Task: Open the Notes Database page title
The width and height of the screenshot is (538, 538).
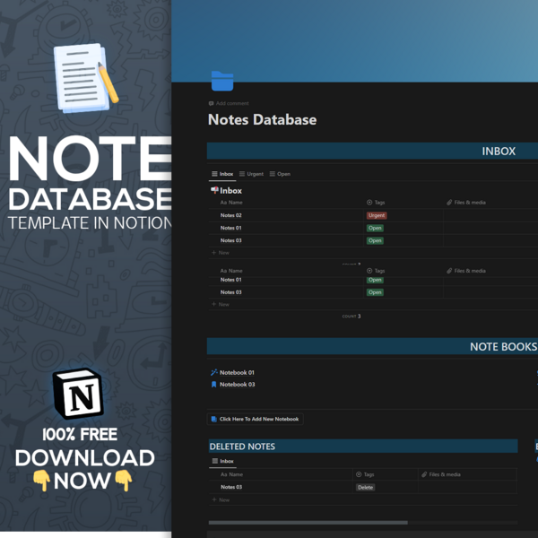Action: 262,120
